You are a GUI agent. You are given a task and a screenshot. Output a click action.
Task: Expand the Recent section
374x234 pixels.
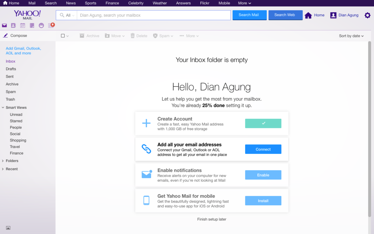[3, 169]
